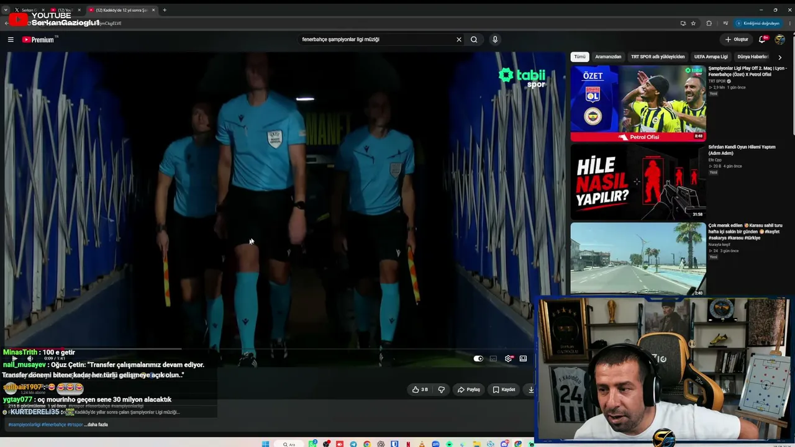This screenshot has height=447, width=795.
Task: Open the Karasu sahil video thumbnail
Action: pos(638,260)
